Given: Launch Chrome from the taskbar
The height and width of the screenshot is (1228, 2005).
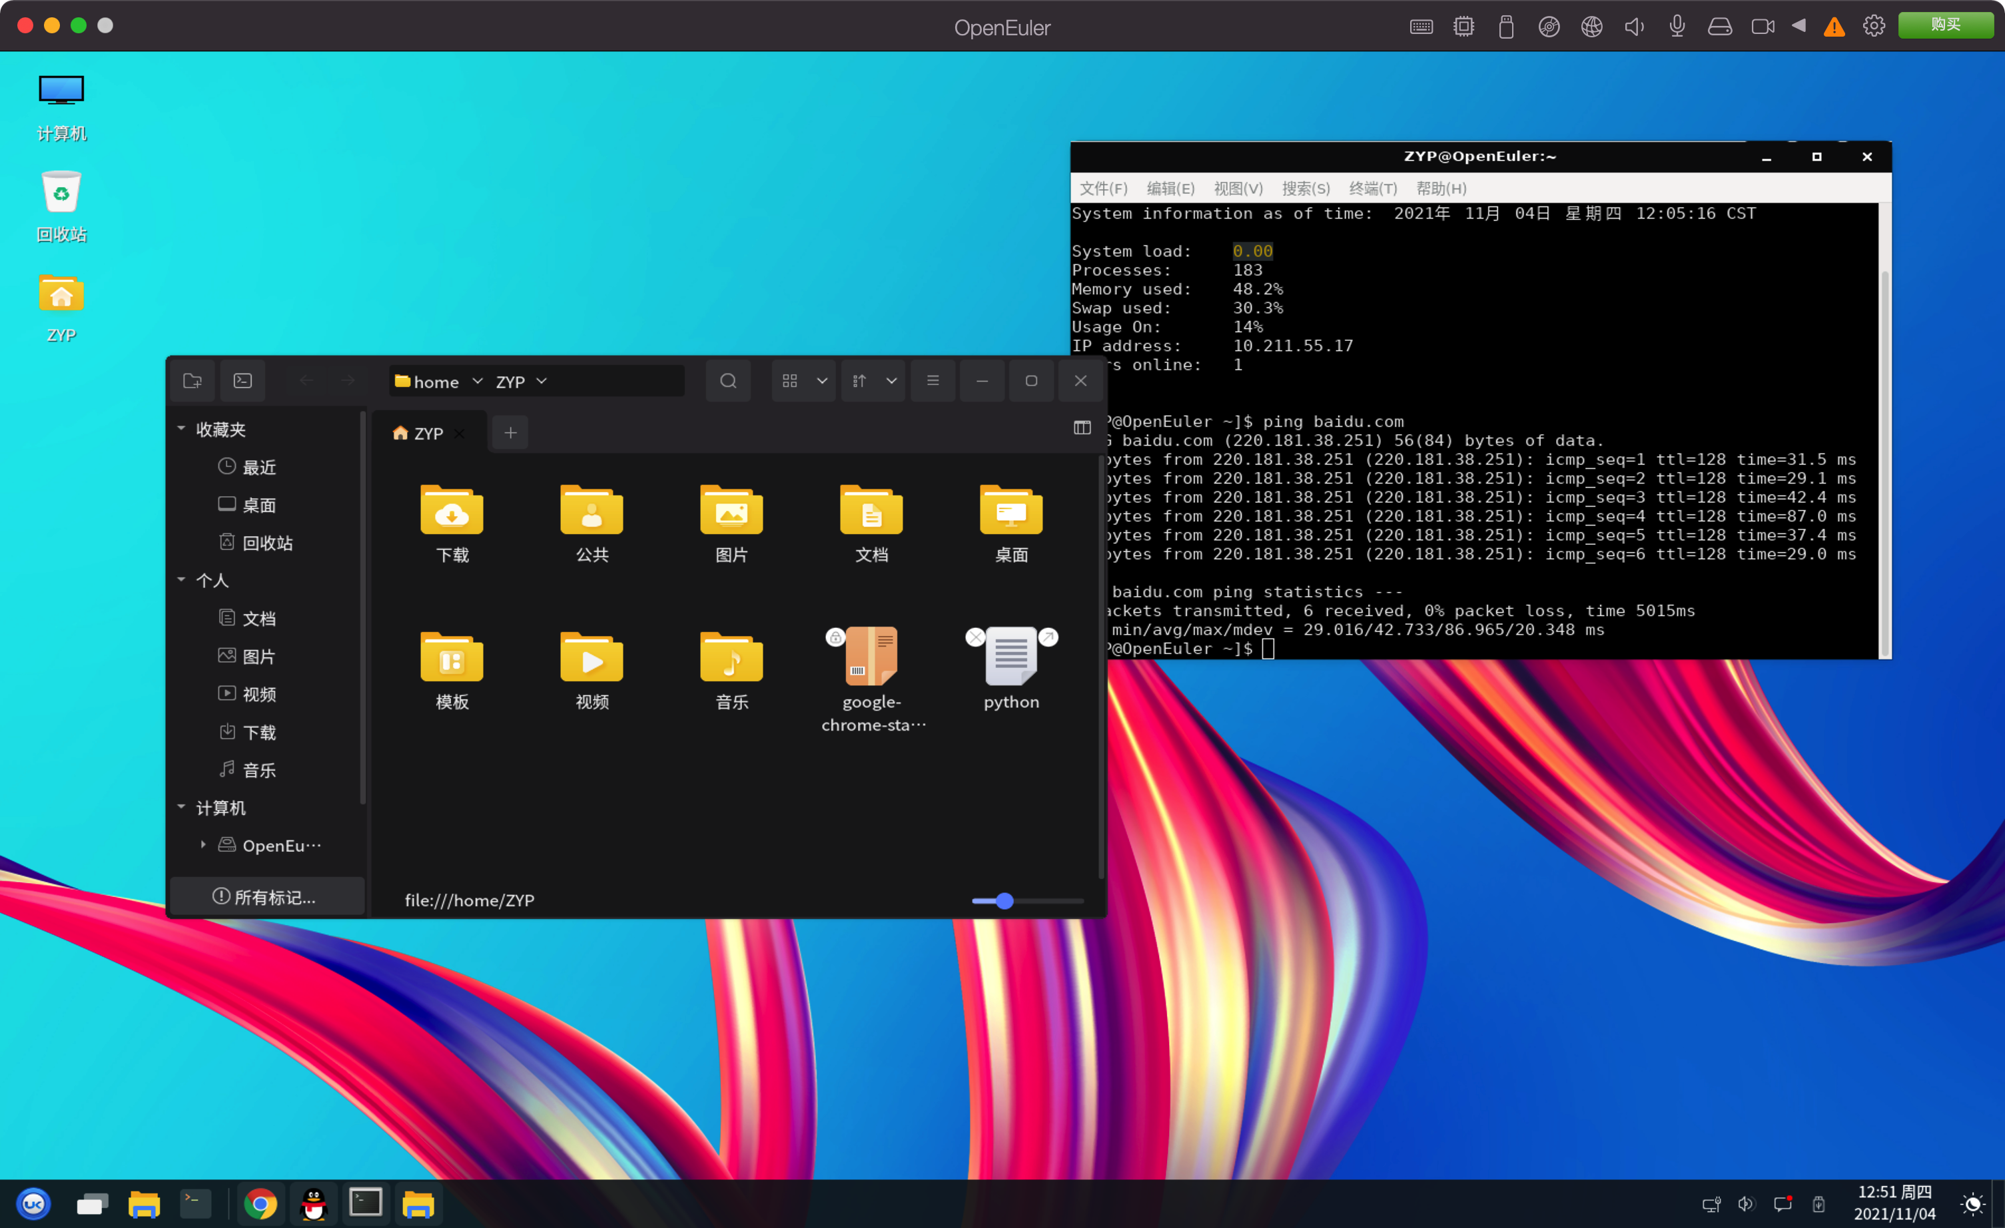Looking at the screenshot, I should point(260,1203).
